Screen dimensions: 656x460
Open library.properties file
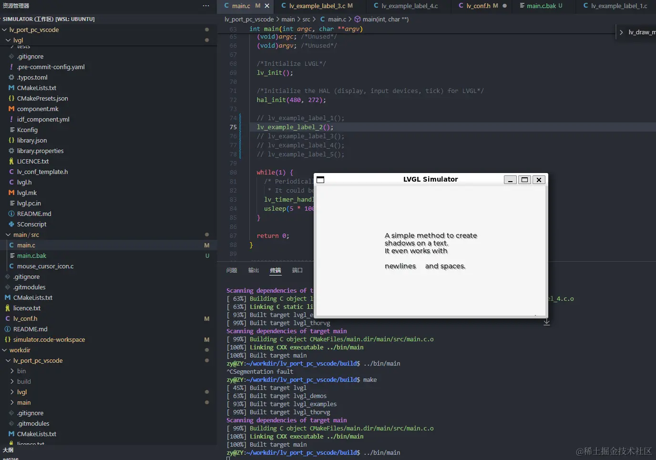tap(40, 151)
